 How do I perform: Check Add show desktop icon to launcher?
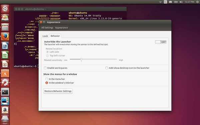point(127,68)
